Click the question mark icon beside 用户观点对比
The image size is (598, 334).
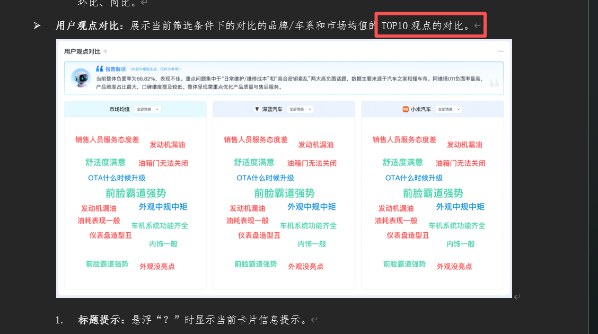105,51
